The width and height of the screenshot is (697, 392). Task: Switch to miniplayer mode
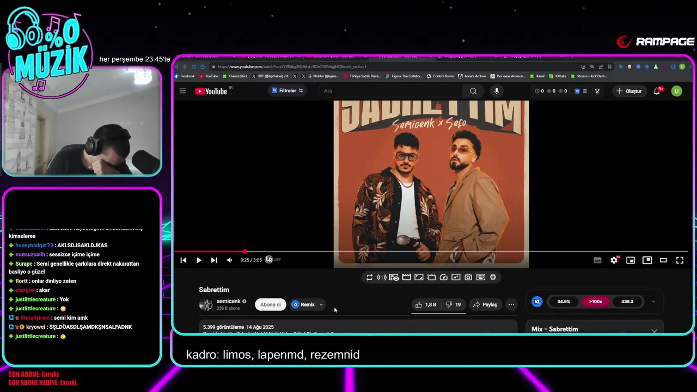tap(631, 260)
